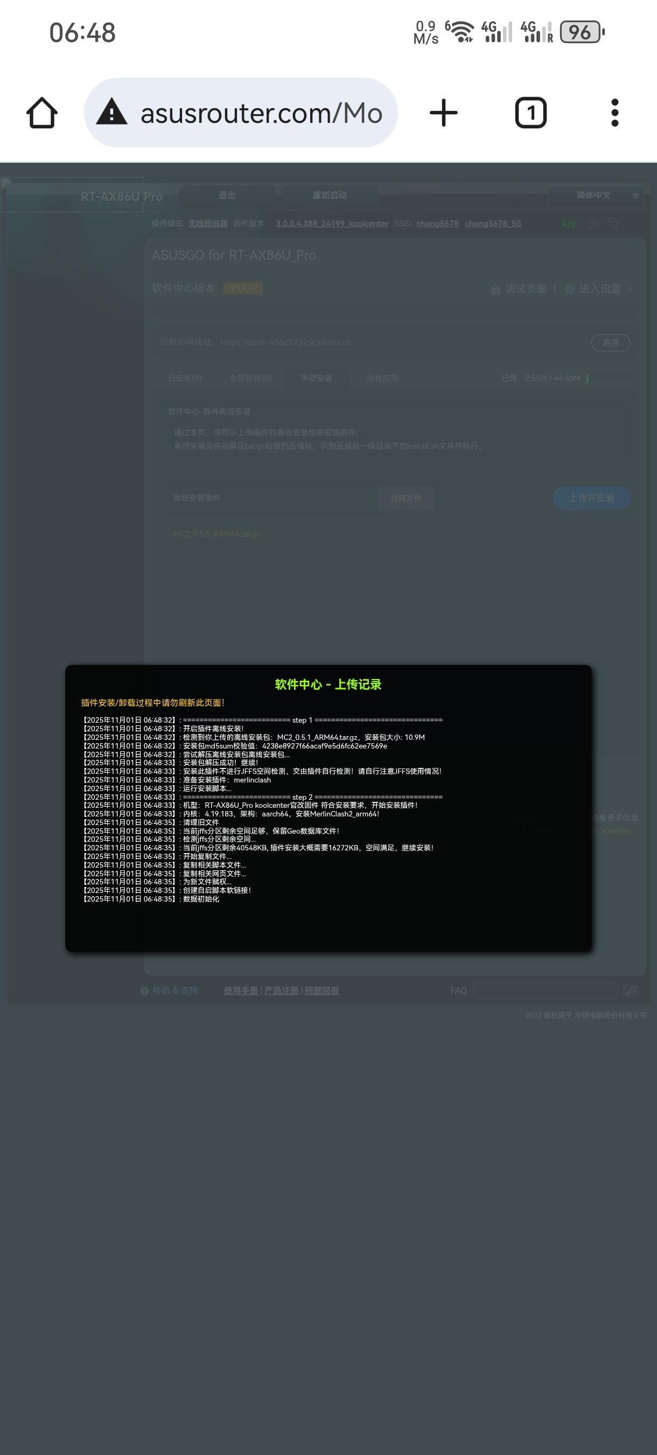Select the 远程应用 tab
This screenshot has width=657, height=1455.
382,378
